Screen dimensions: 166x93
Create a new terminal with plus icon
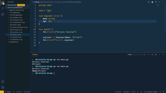pos(149,55)
